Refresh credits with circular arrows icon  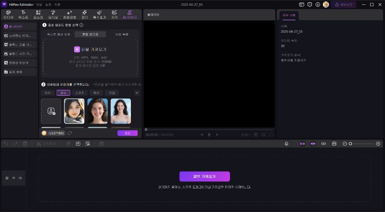tap(70, 133)
